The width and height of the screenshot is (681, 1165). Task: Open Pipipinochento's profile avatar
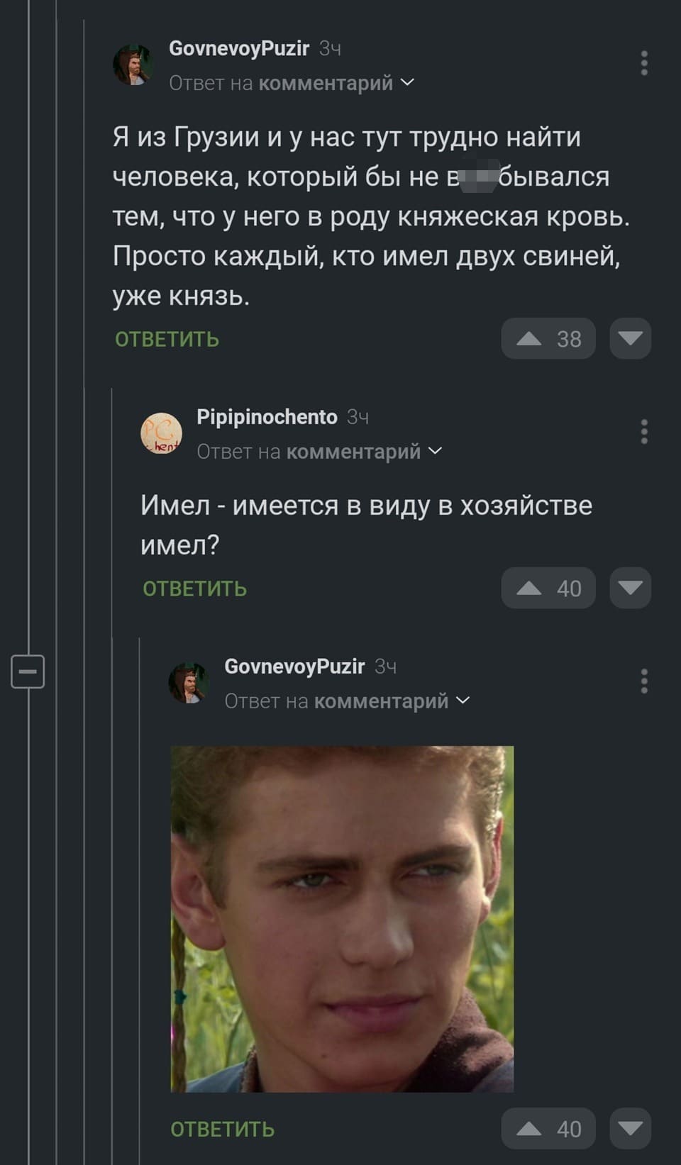(x=161, y=433)
